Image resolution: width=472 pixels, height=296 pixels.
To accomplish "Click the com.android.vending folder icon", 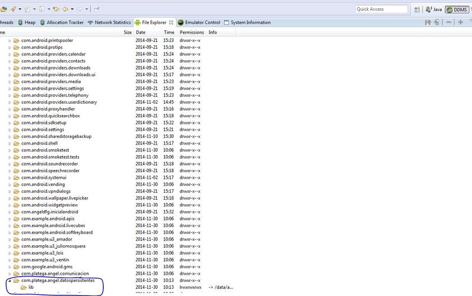I will click(x=17, y=185).
